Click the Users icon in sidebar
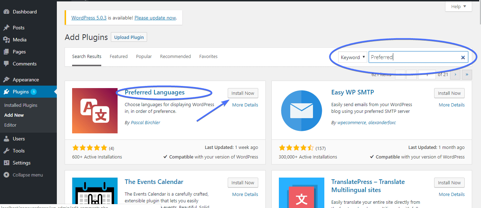The height and width of the screenshot is (208, 481). (6, 139)
